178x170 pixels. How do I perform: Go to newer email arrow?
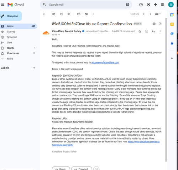[144, 14]
